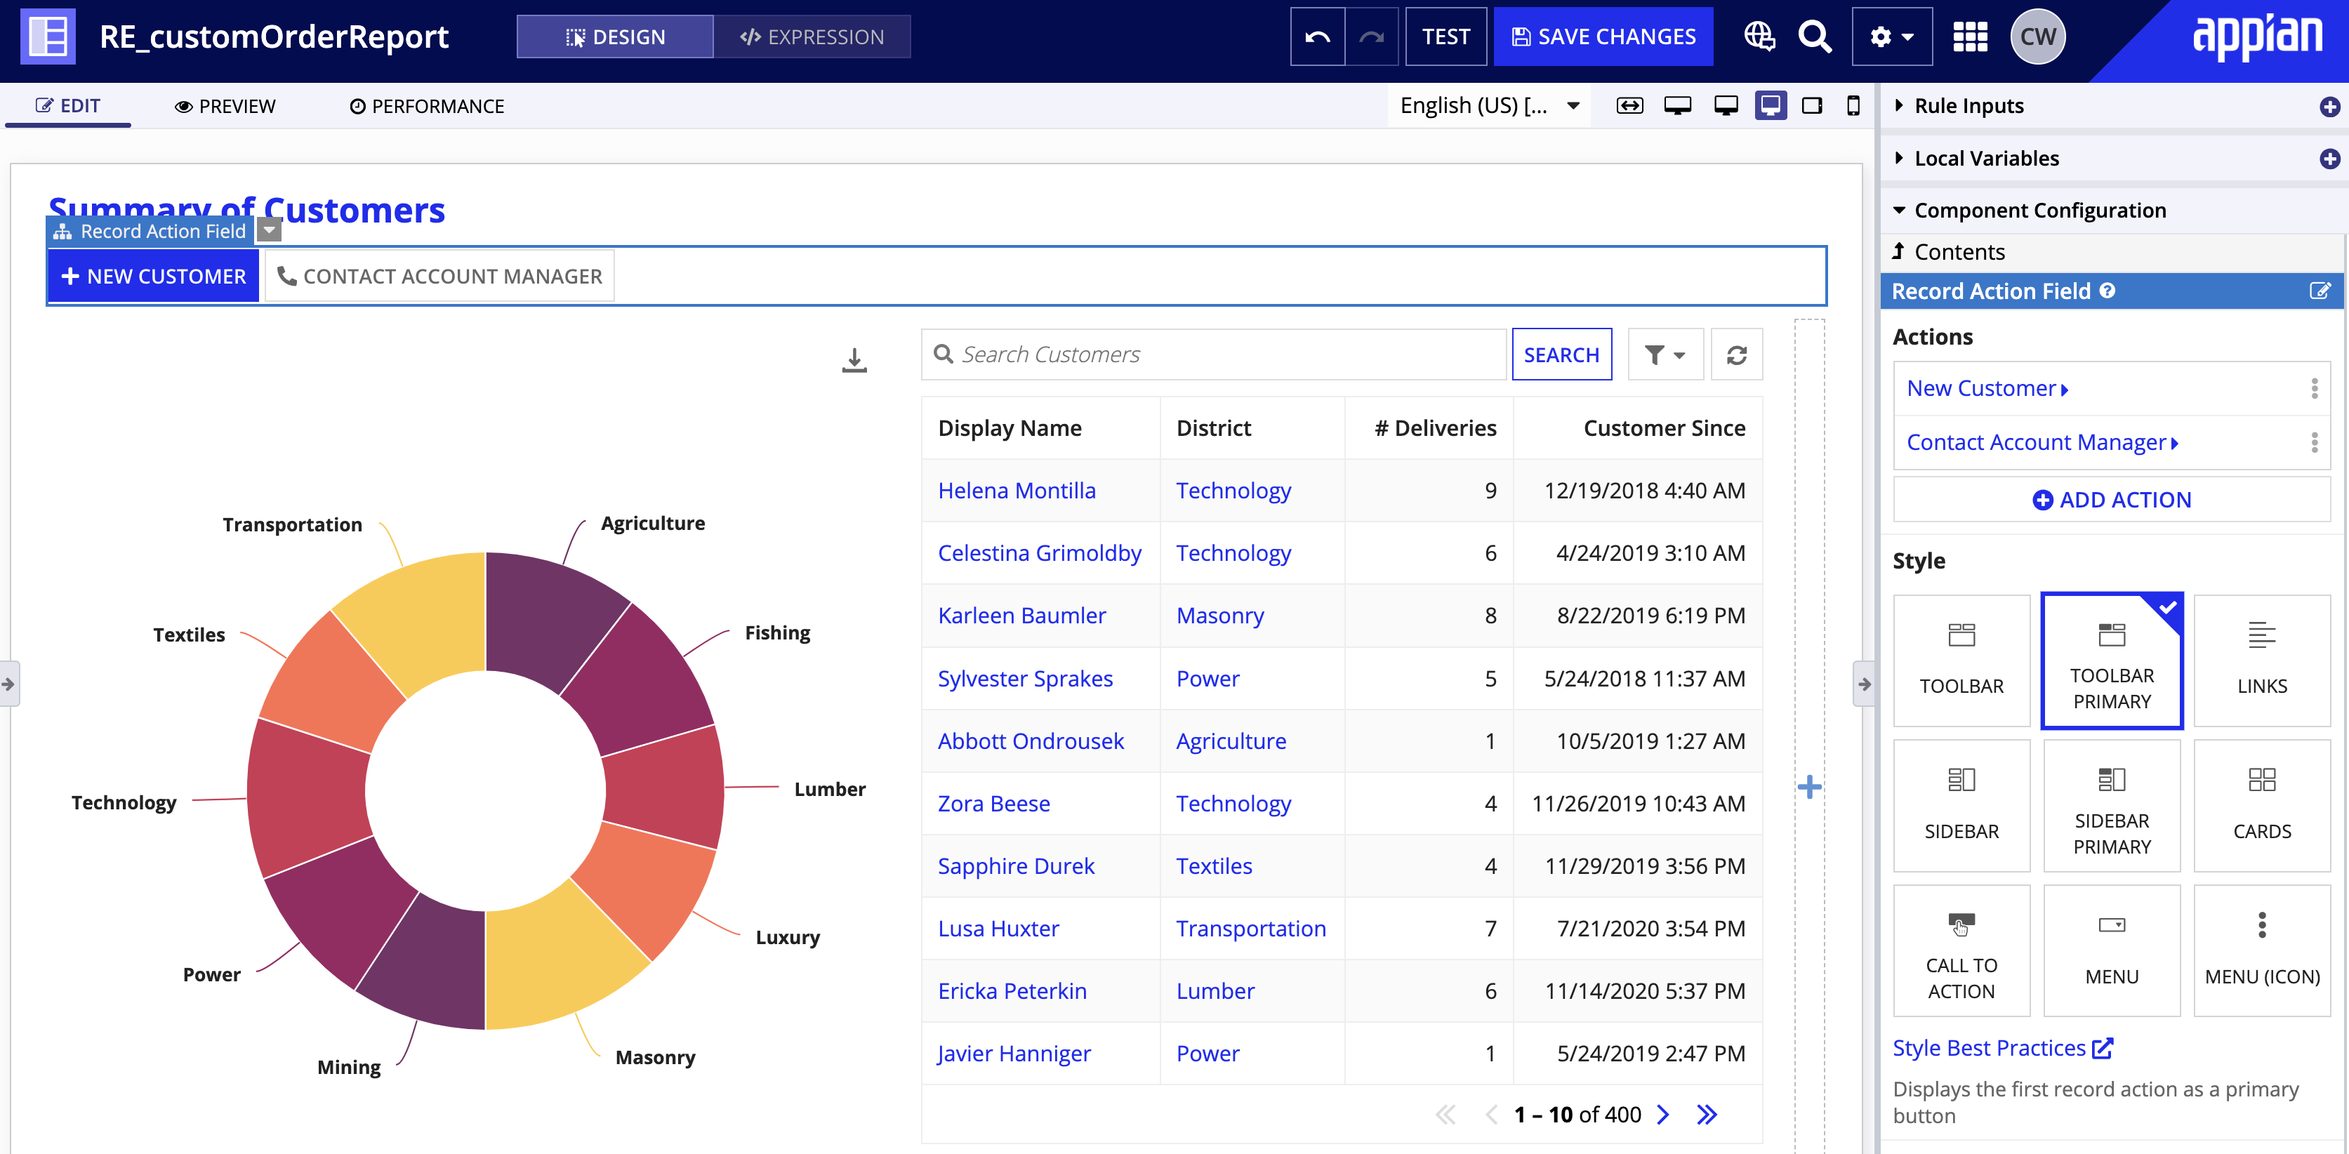Open the PREVIEW tab
The width and height of the screenshot is (2349, 1154).
(x=225, y=107)
